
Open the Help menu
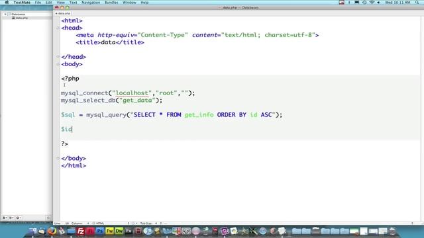pos(144,3)
